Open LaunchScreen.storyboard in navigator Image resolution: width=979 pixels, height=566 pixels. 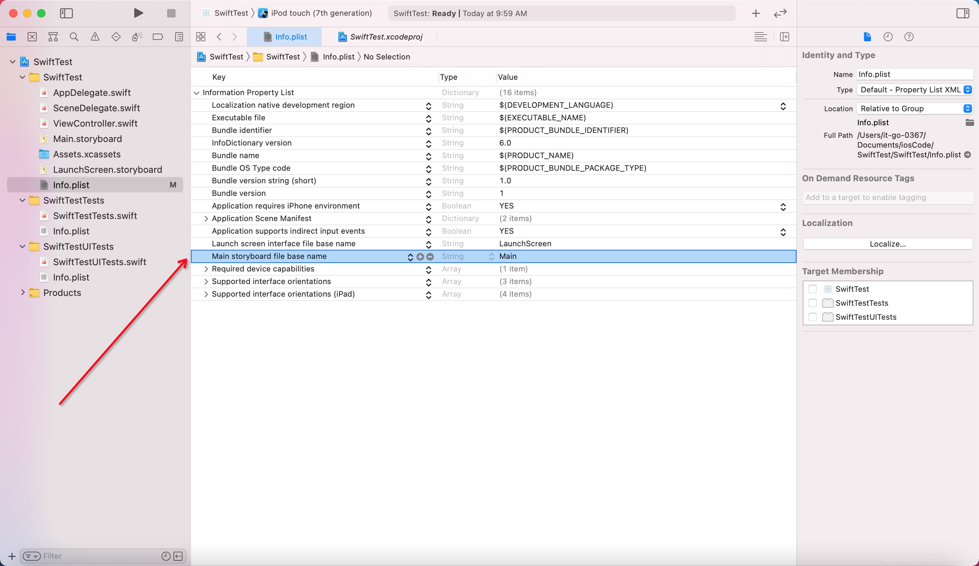[107, 170]
